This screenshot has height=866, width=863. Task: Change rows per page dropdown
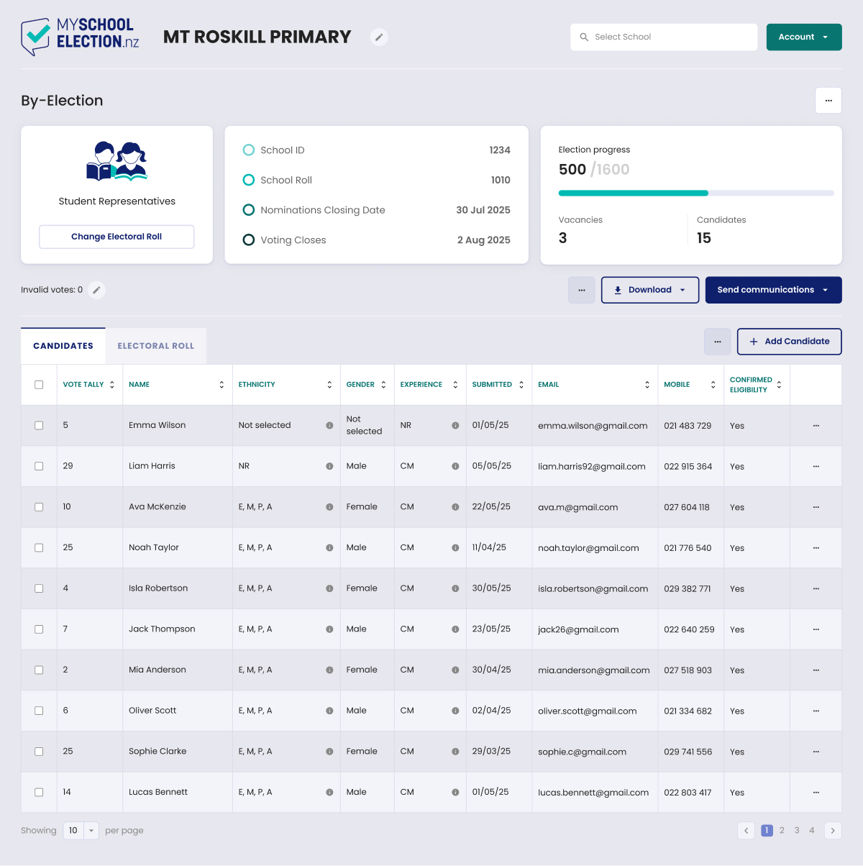tap(81, 830)
